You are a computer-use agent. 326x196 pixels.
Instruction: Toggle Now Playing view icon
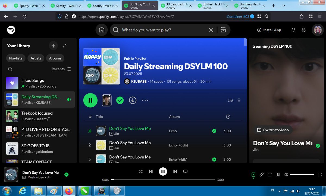[x=253, y=174]
